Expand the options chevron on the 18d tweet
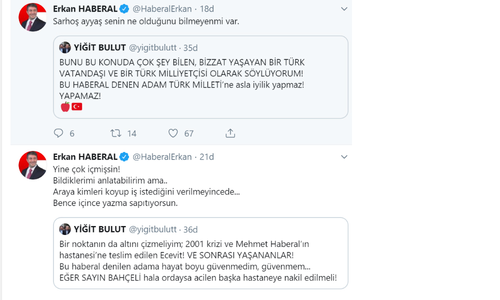The height and width of the screenshot is (300, 500). coord(343,9)
